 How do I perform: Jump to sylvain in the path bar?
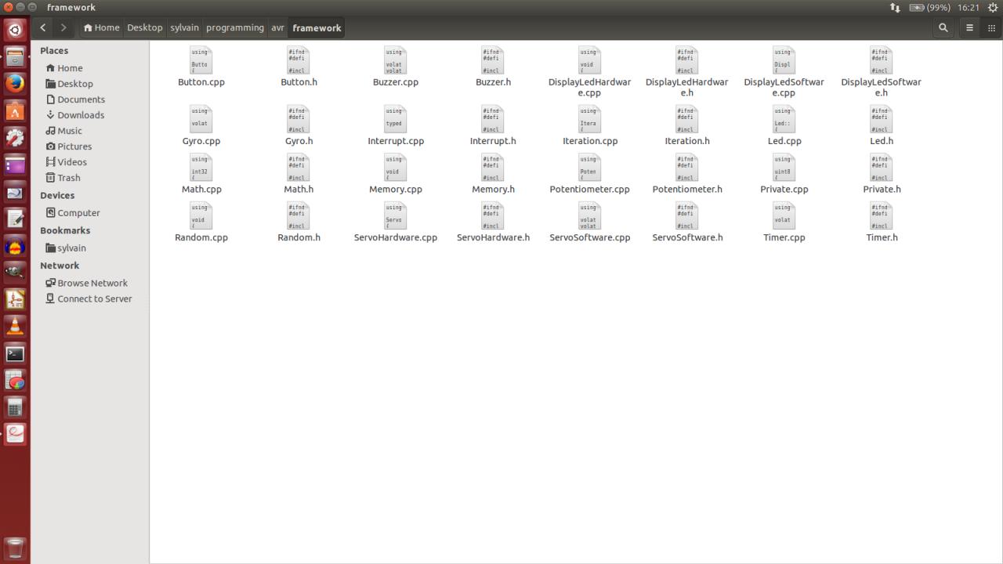point(184,27)
